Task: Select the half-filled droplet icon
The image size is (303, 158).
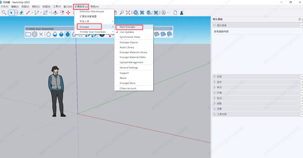Action: coord(61,34)
